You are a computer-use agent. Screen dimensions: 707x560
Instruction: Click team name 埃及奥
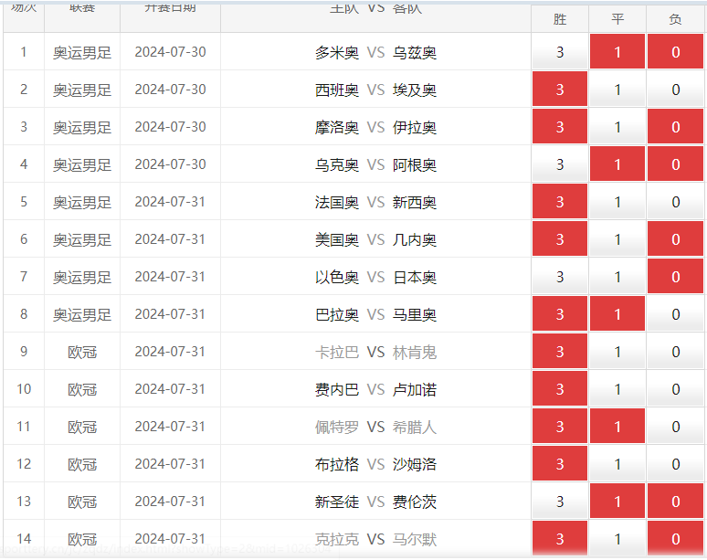click(x=415, y=90)
